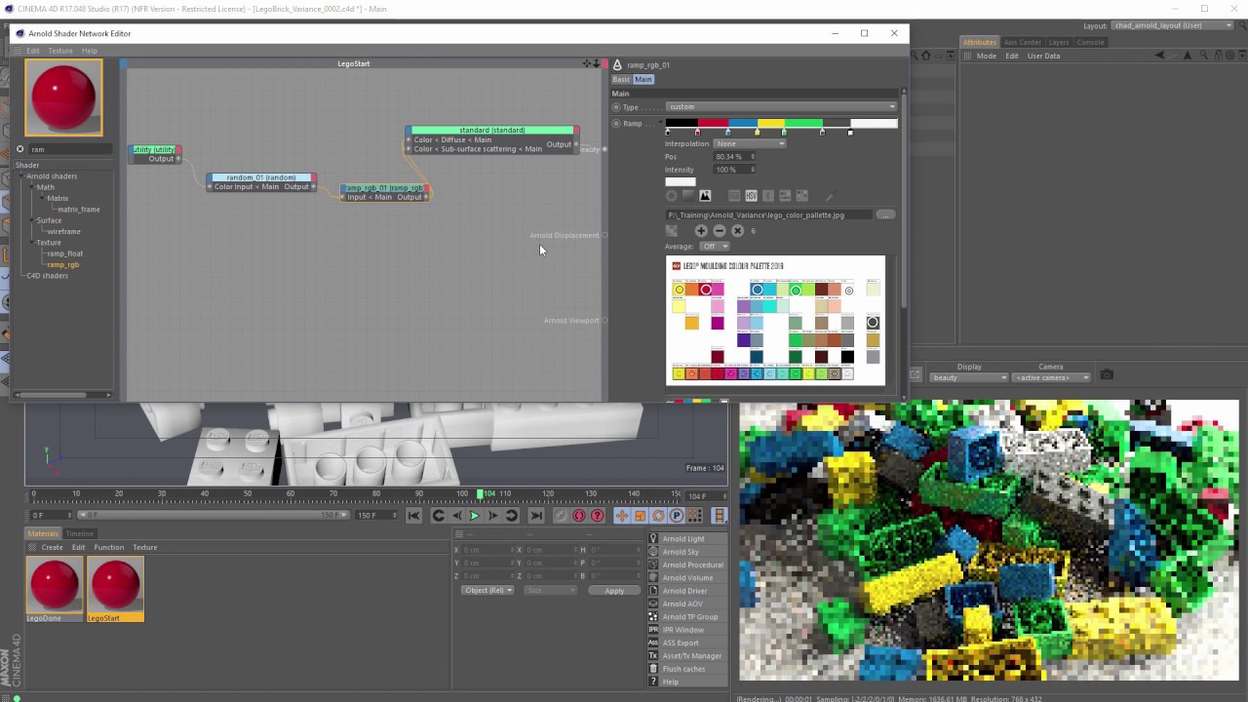The image size is (1248, 702).
Task: Open the Create menu in Materials
Action: pyautogui.click(x=52, y=547)
